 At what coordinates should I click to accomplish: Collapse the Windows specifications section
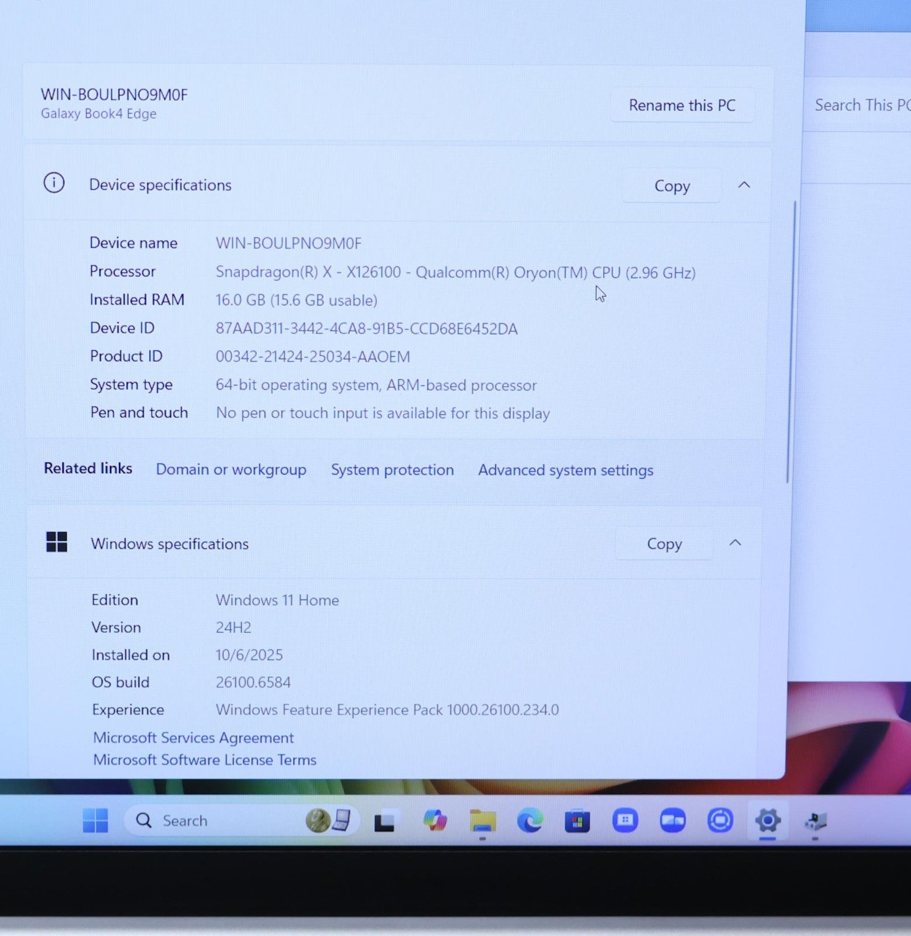[x=735, y=543]
